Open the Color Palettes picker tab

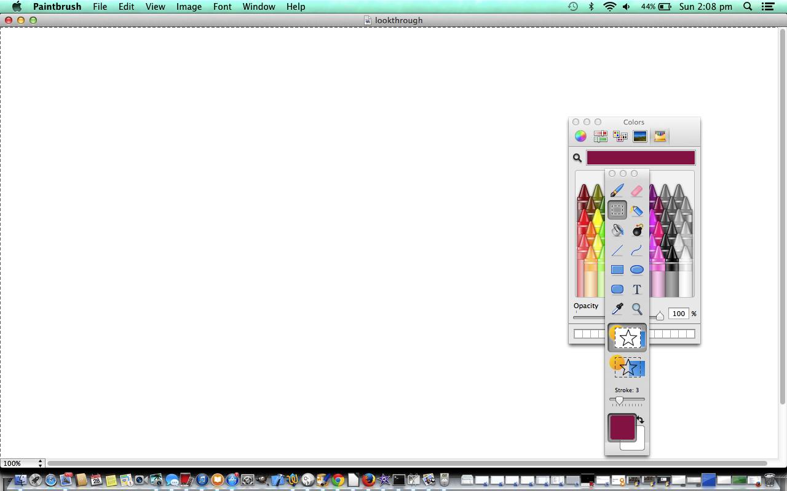click(x=620, y=136)
